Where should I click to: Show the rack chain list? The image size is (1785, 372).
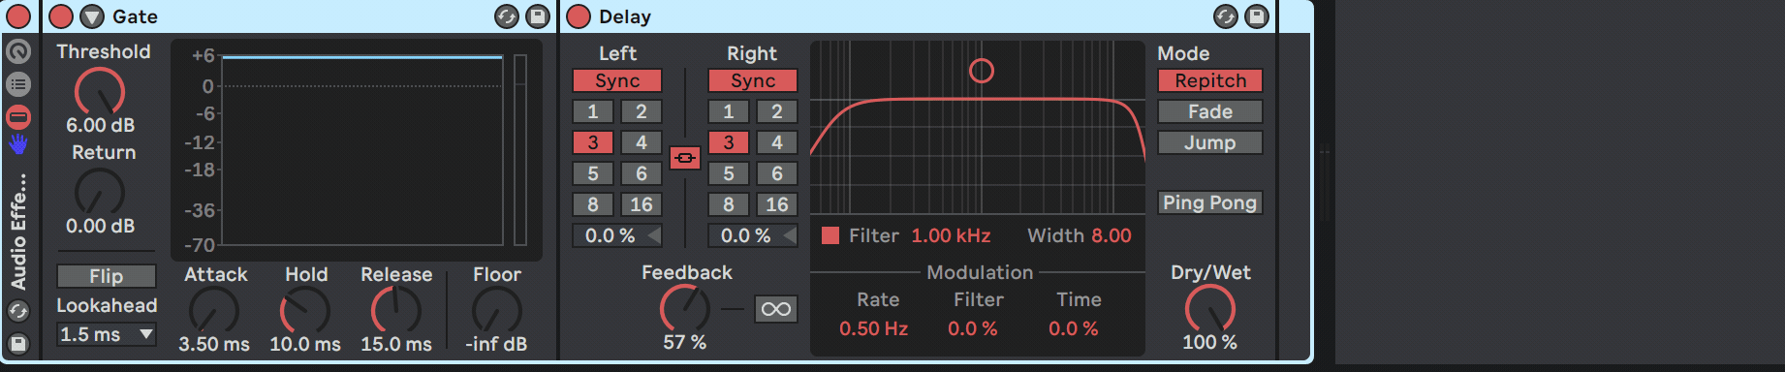click(18, 84)
